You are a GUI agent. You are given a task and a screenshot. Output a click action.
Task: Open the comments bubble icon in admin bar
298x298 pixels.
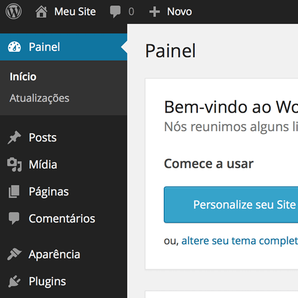[x=115, y=12]
